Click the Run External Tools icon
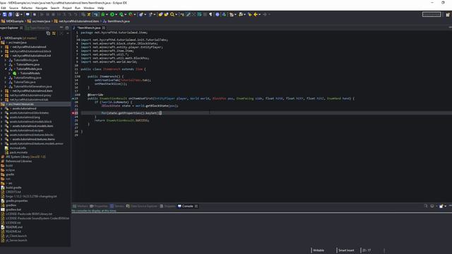The width and height of the screenshot is (452, 254). 131,14
